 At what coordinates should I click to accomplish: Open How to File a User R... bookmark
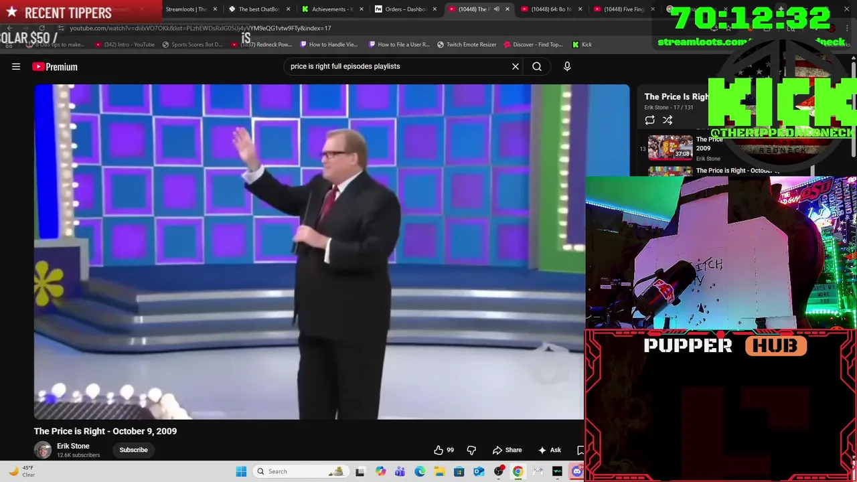click(x=399, y=44)
